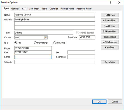Click the first Address line field
The image size is (124, 110).
point(55,20)
